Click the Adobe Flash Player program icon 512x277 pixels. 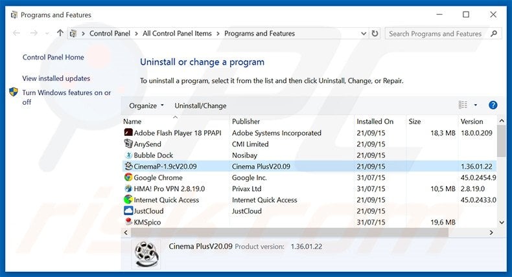(128, 133)
